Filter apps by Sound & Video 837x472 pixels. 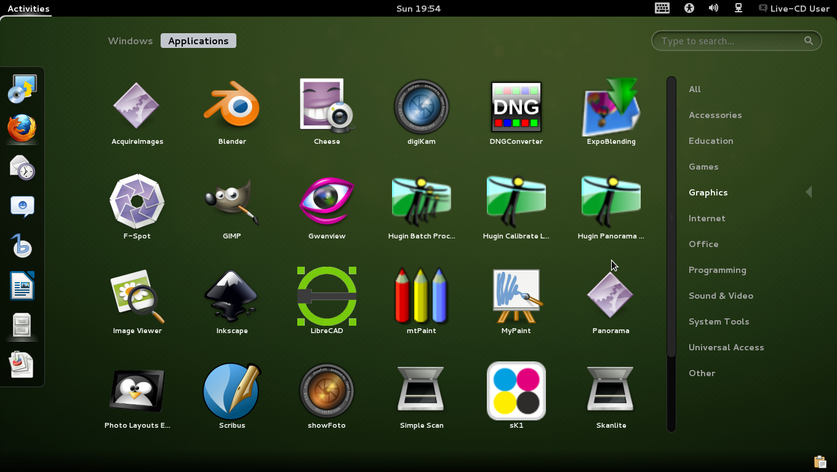[721, 296]
